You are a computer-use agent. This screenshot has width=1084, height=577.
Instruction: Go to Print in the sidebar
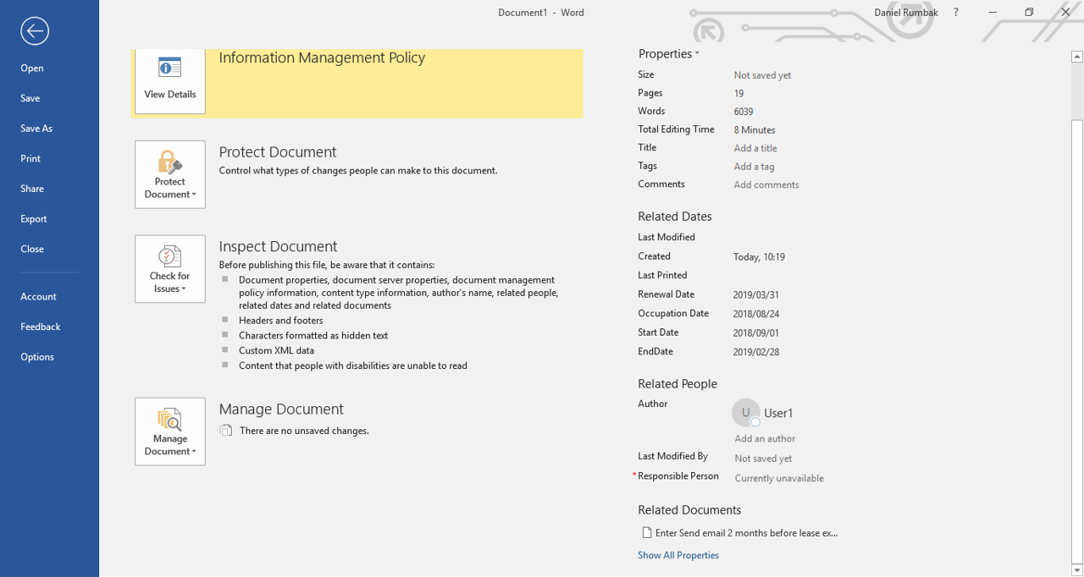point(30,159)
